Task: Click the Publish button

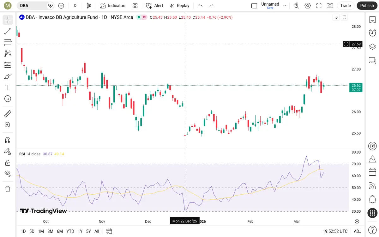Action: pyautogui.click(x=367, y=5)
